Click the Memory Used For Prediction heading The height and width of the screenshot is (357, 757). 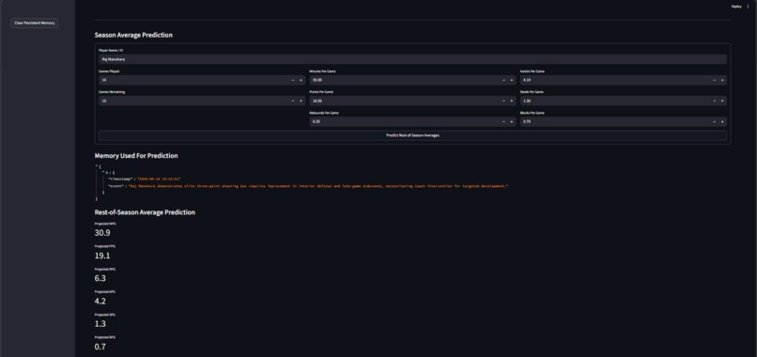click(136, 156)
